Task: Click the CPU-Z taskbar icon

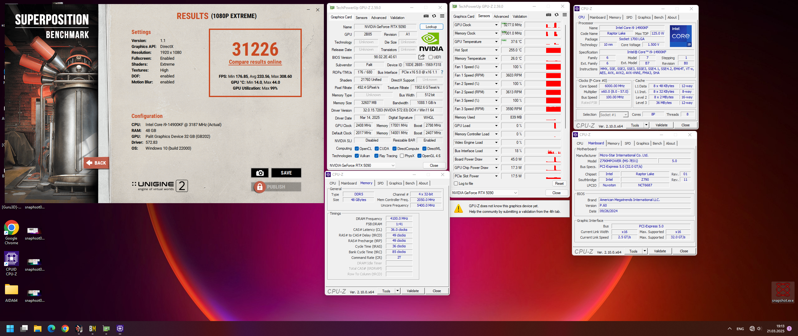Action: [120, 329]
